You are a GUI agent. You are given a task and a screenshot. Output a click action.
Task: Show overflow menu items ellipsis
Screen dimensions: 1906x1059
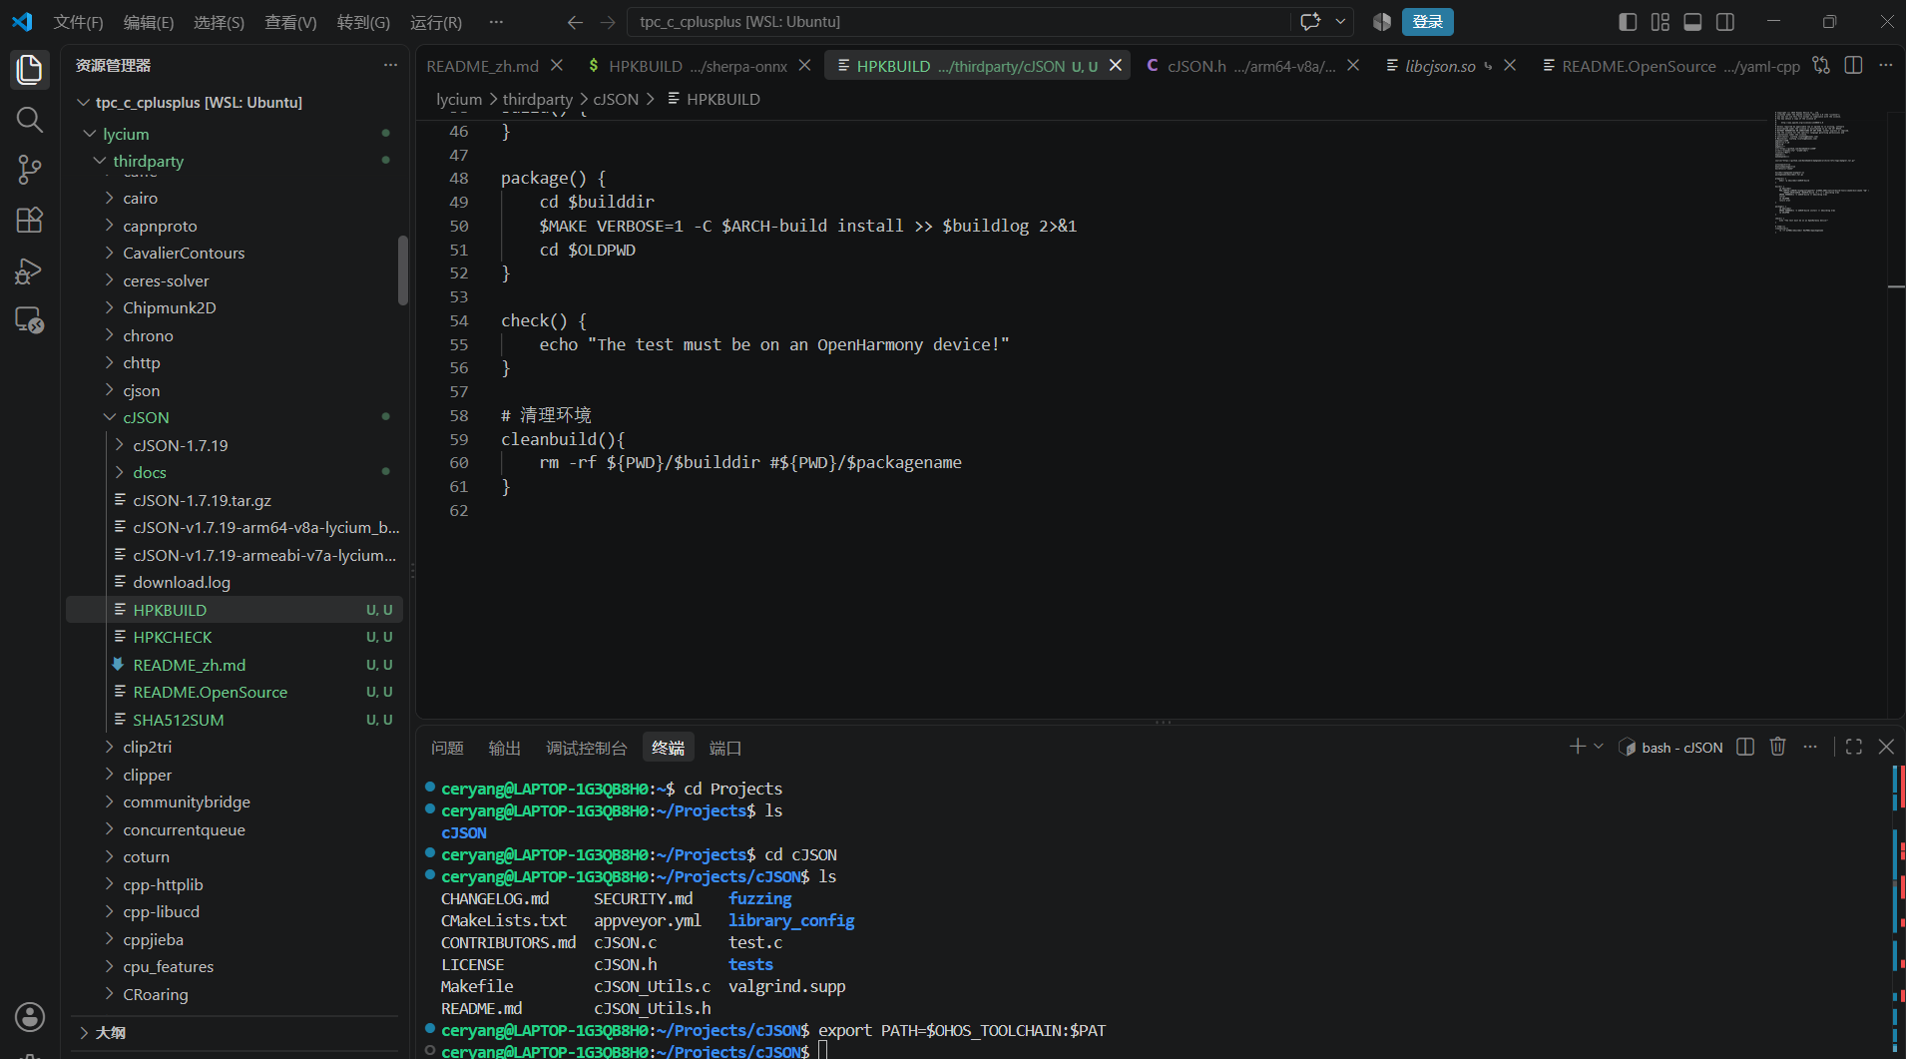496,22
